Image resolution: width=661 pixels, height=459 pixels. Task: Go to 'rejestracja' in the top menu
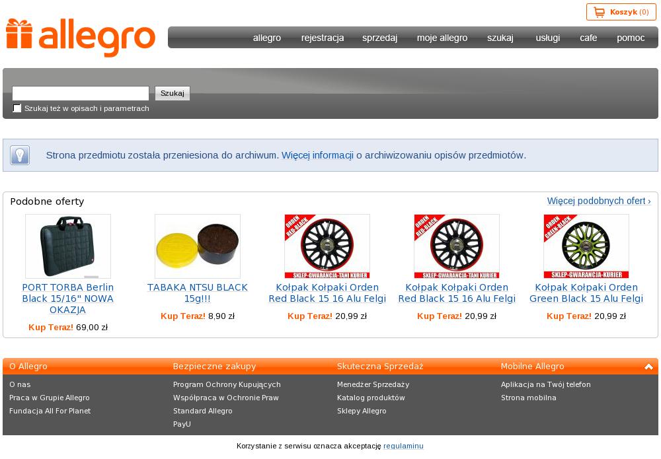(323, 38)
